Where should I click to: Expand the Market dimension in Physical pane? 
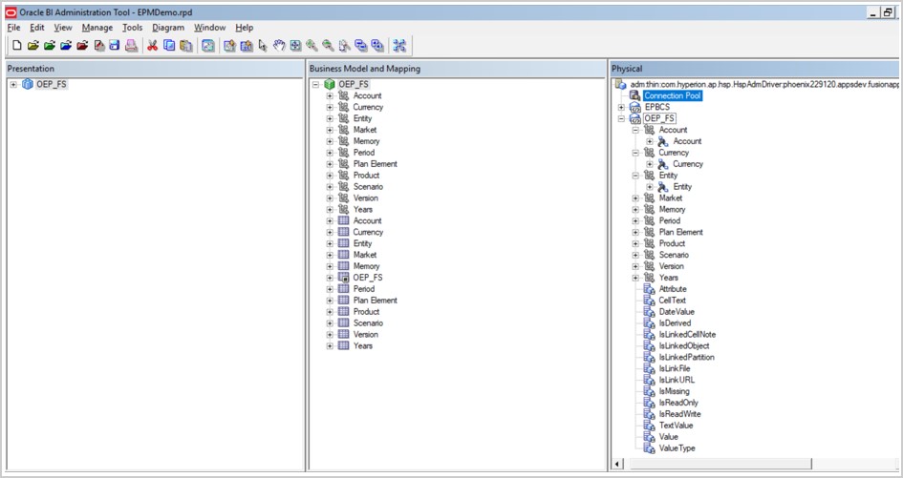click(635, 198)
